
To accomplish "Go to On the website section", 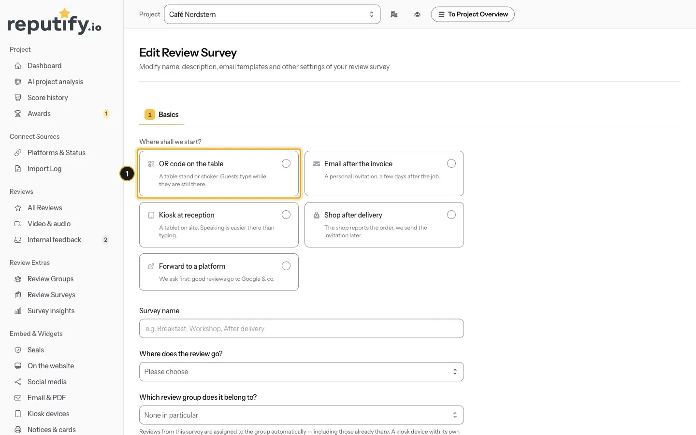I will (51, 366).
